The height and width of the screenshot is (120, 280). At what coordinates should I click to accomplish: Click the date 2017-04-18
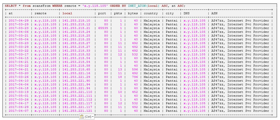click(x=19, y=88)
